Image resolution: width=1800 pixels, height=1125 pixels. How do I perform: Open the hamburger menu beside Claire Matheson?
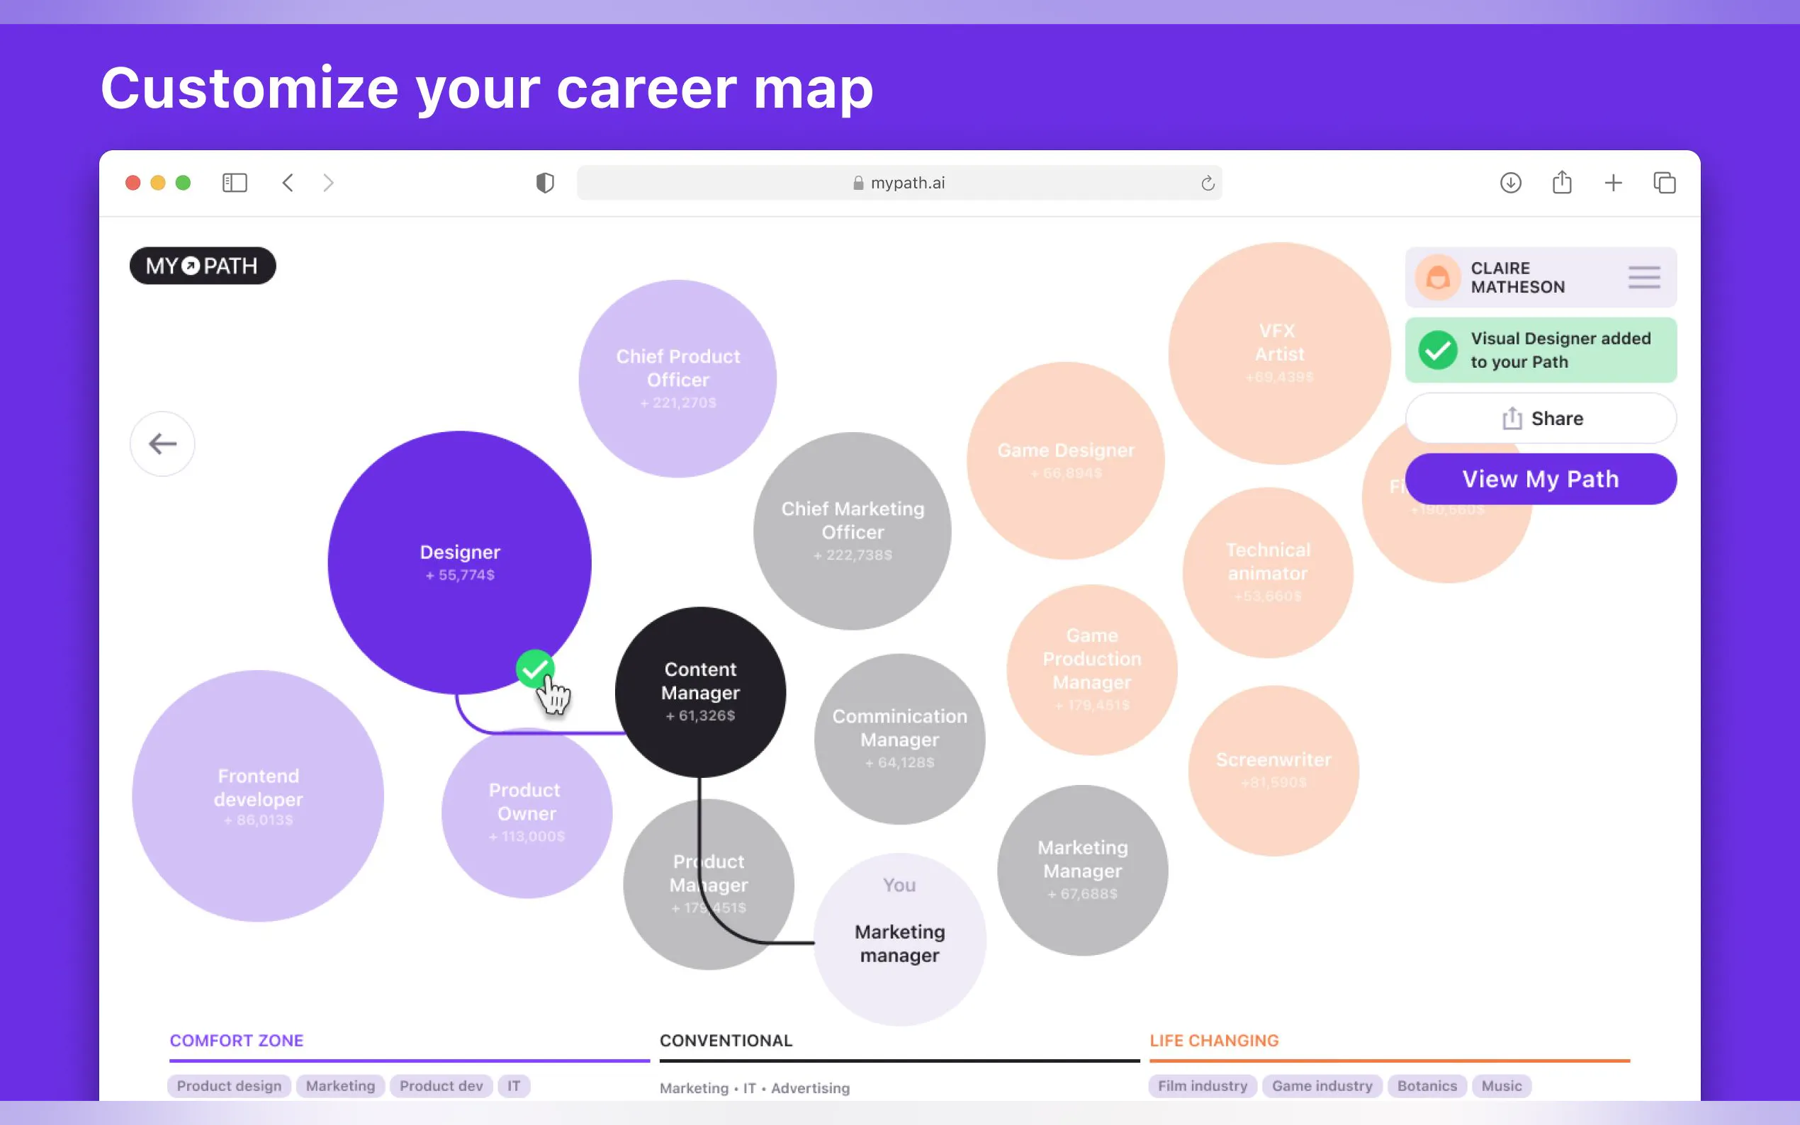(x=1643, y=278)
